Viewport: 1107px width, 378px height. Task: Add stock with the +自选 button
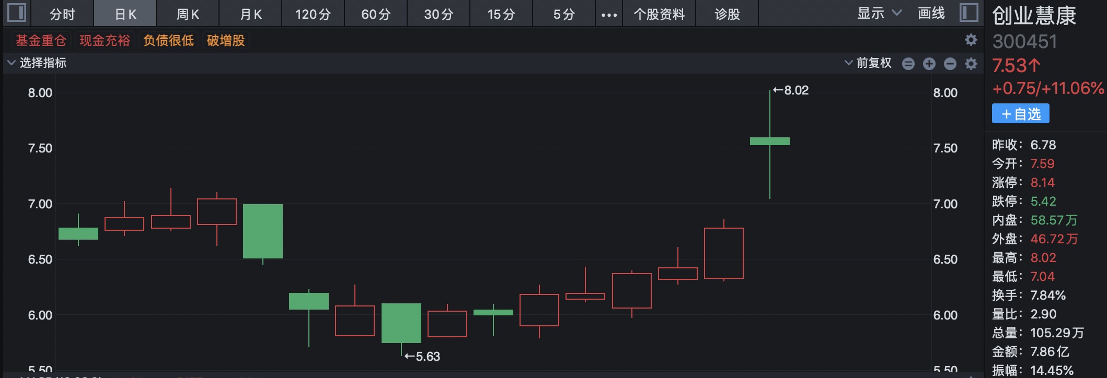(1021, 114)
